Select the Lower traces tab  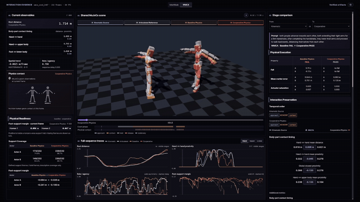(x=260, y=141)
